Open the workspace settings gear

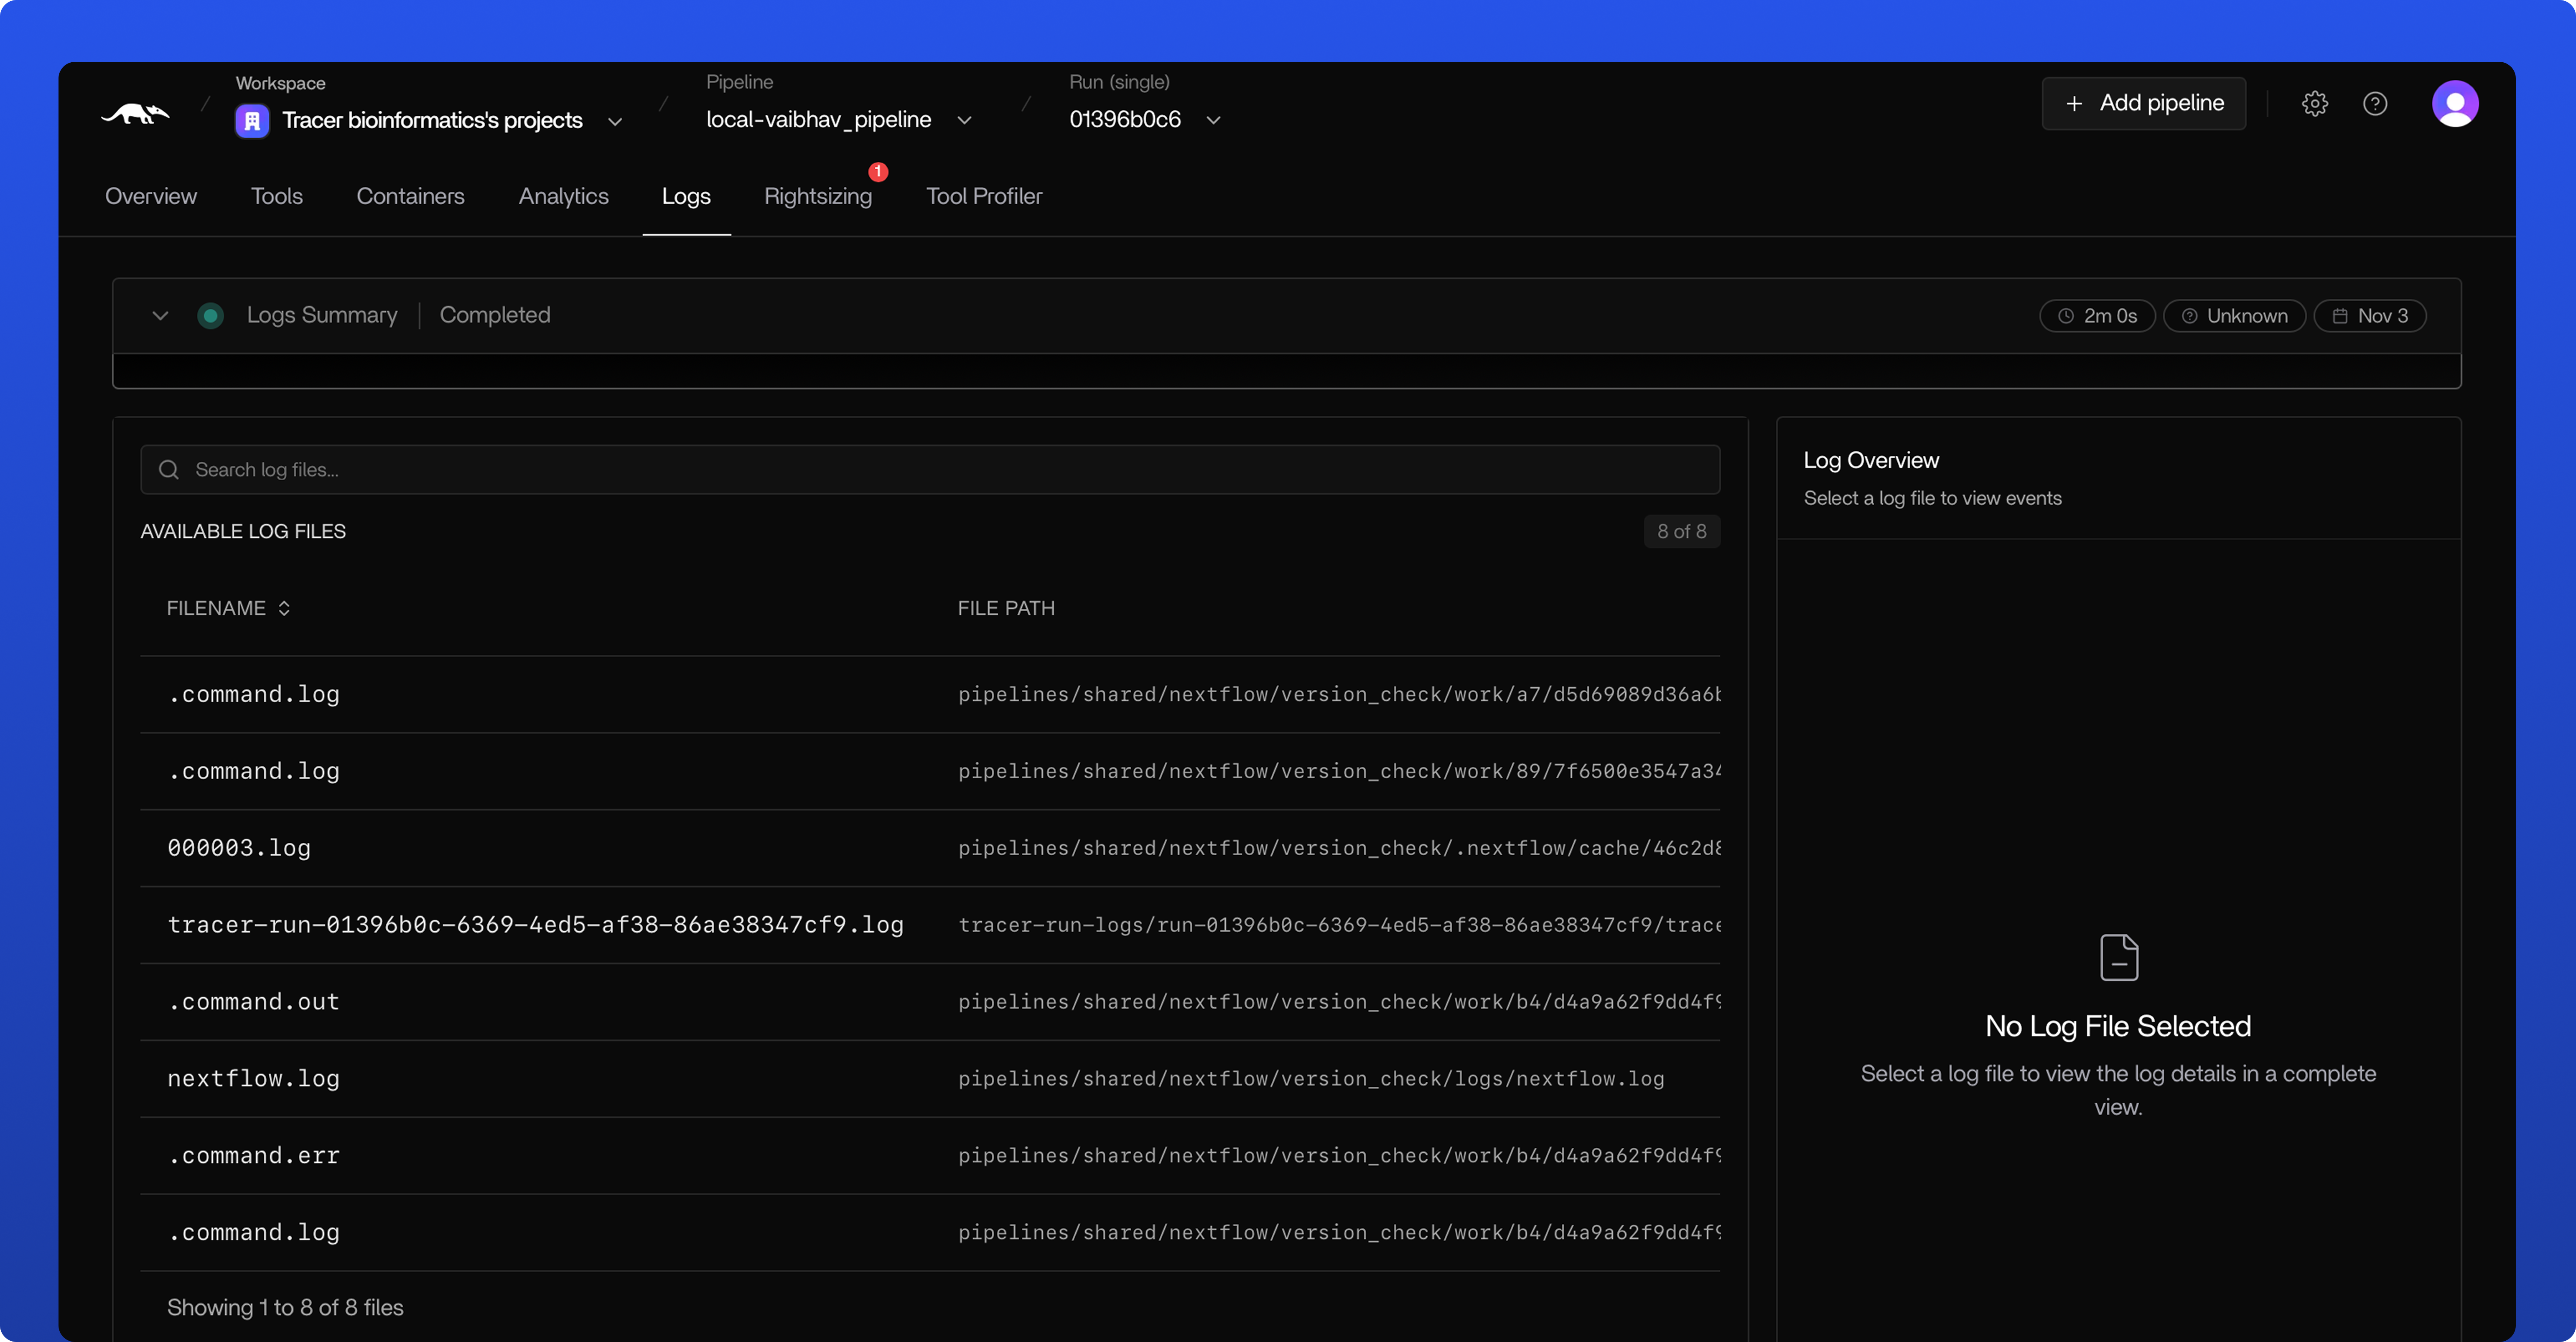[2315, 103]
